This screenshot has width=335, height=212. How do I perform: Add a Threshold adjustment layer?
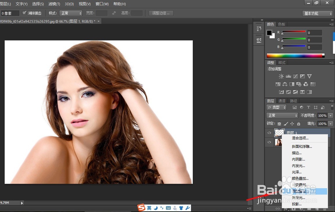[295, 92]
